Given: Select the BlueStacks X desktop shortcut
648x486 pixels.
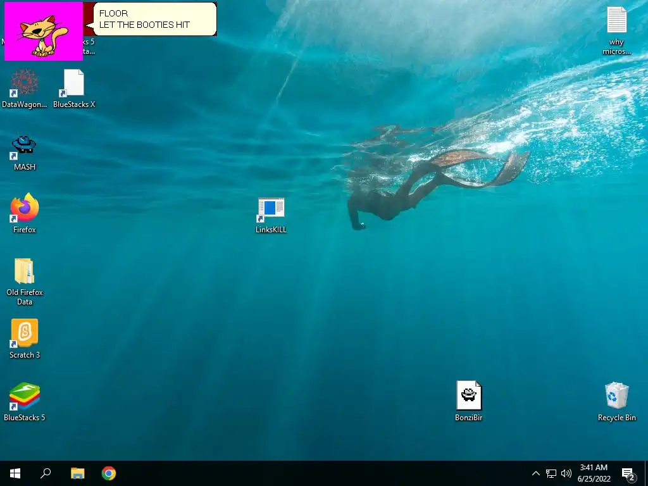Looking at the screenshot, I should tap(74, 89).
